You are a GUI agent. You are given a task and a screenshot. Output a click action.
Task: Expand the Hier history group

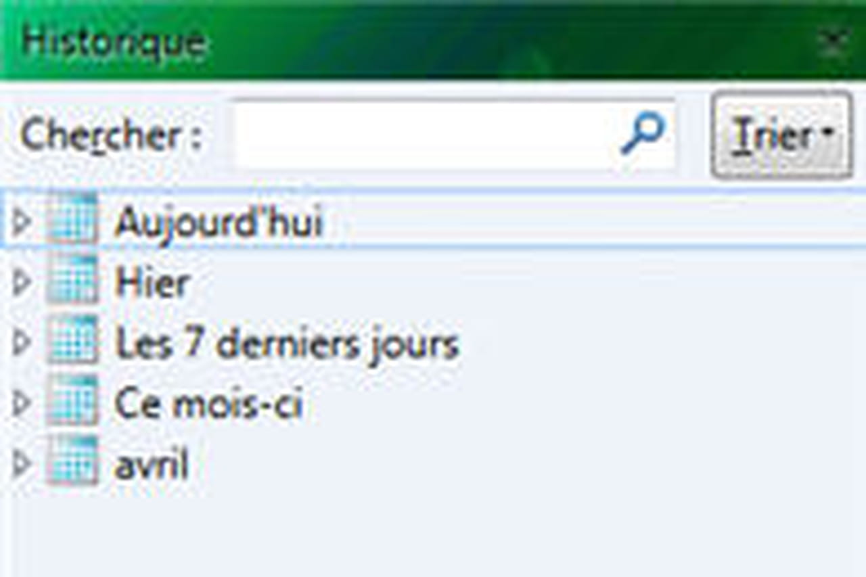22,281
